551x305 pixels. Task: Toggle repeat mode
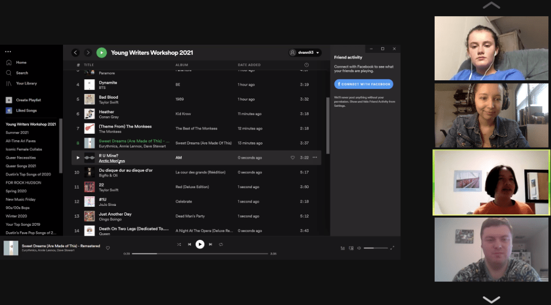click(221, 244)
